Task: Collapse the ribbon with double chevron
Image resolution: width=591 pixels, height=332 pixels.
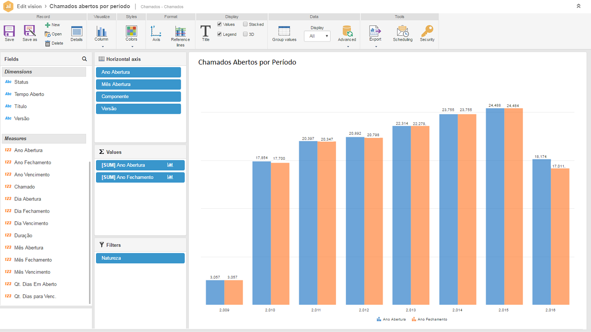Action: click(x=579, y=6)
